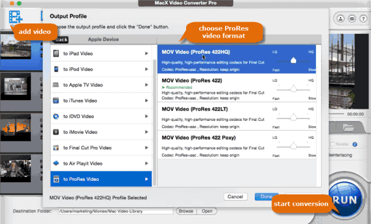Click the iPad Video device icon
Screen dimensions: 371x224
click(x=56, y=53)
